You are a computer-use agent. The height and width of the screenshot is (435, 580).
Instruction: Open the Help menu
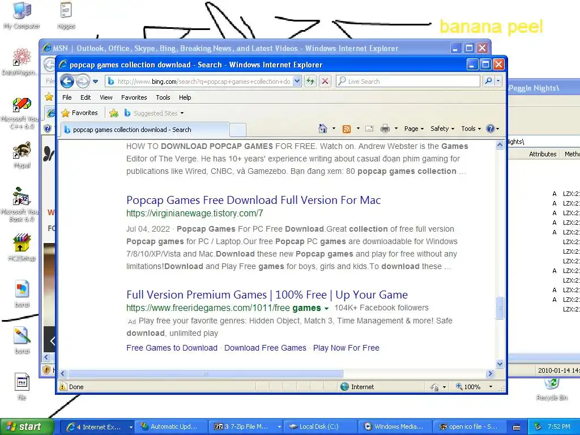point(185,97)
